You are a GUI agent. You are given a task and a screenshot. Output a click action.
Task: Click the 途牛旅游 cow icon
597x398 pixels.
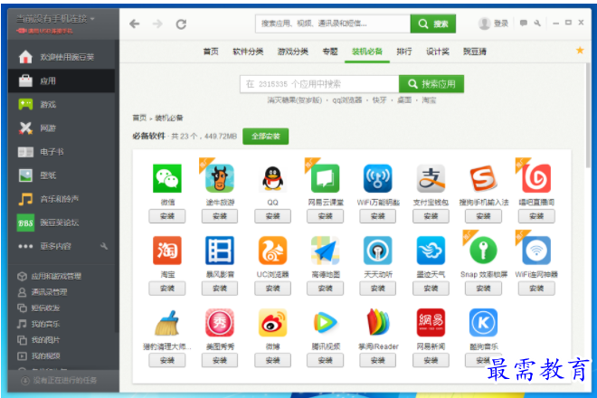(x=220, y=178)
